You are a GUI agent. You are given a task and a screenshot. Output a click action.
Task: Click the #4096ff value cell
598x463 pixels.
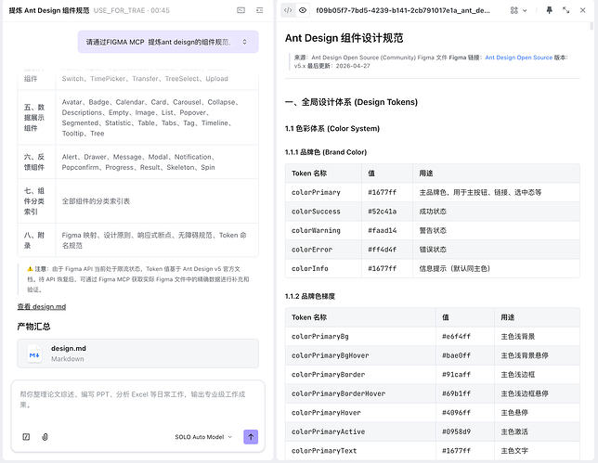tap(465, 413)
